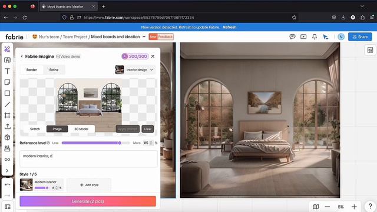Close the Fabrie Imagine panel

(x=153, y=57)
